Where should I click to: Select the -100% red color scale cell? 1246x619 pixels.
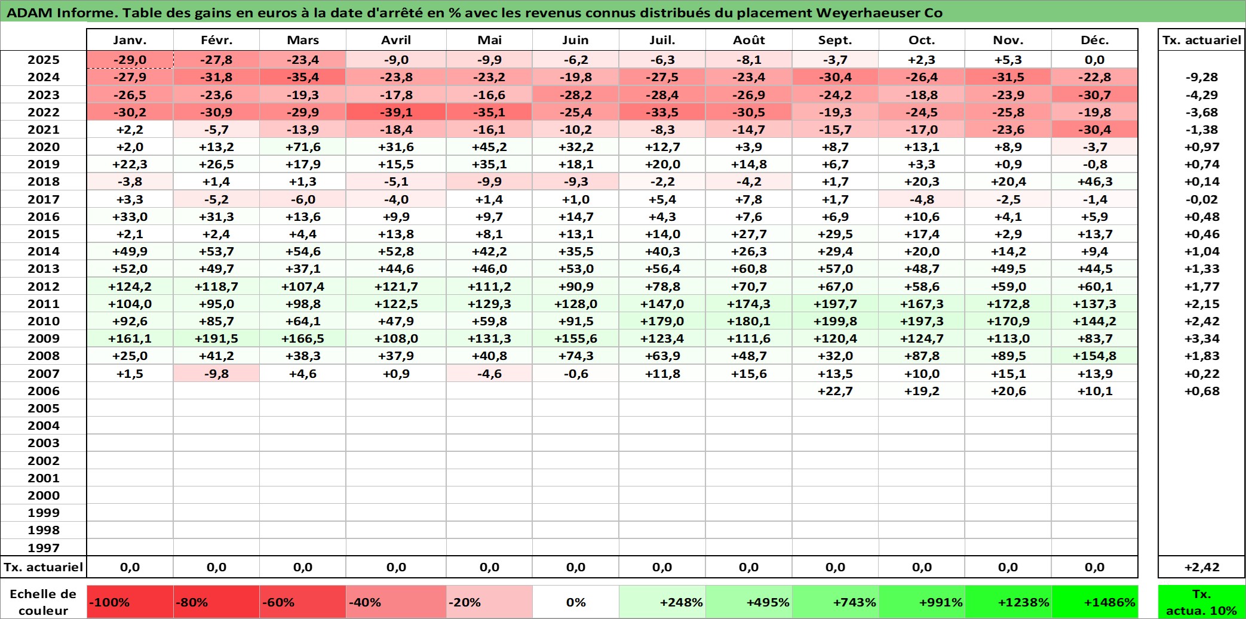[130, 602]
